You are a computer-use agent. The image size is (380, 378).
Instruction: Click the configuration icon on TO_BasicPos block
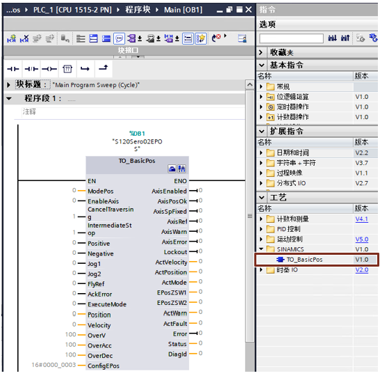[181, 168]
